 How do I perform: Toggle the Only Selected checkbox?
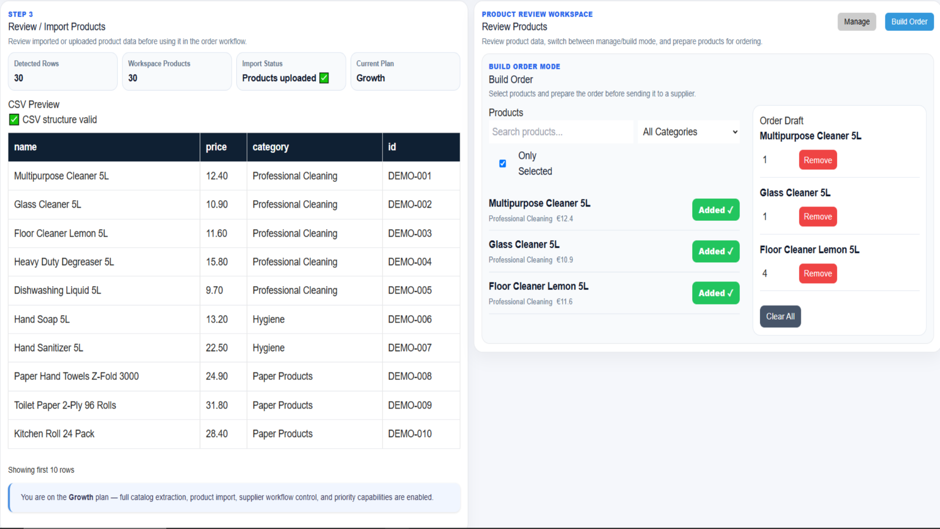coord(503,163)
